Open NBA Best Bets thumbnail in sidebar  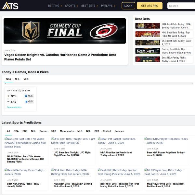point(148,26)
